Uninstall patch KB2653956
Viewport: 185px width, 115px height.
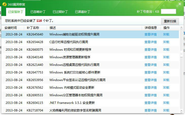166,80
